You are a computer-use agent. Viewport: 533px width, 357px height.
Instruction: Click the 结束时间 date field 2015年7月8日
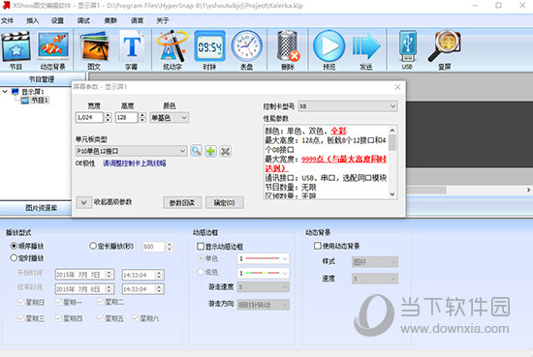click(84, 288)
